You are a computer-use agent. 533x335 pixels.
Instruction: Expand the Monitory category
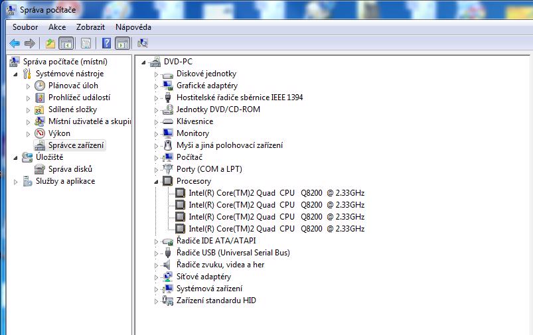click(156, 134)
